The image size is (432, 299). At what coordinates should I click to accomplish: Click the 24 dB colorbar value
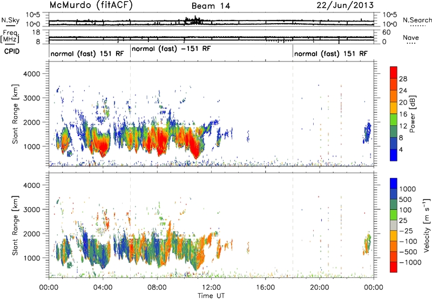click(403, 91)
